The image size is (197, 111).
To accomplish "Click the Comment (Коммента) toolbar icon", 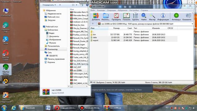I will pyautogui.click(x=187, y=17).
